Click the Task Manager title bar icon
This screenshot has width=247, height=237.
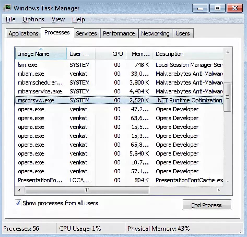7,8
